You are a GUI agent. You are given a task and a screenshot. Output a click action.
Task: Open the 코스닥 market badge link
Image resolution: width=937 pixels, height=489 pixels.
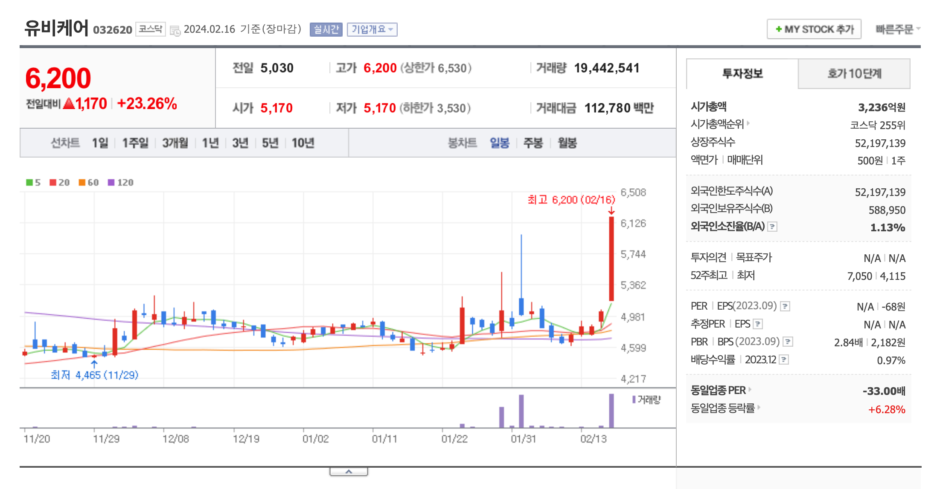tap(150, 29)
